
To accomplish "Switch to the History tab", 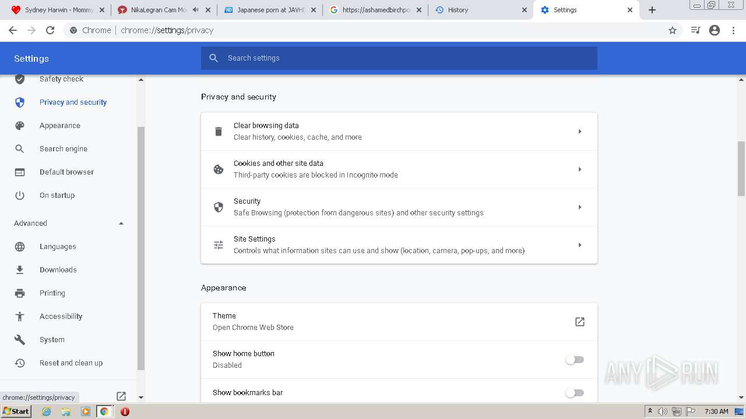I will click(481, 10).
